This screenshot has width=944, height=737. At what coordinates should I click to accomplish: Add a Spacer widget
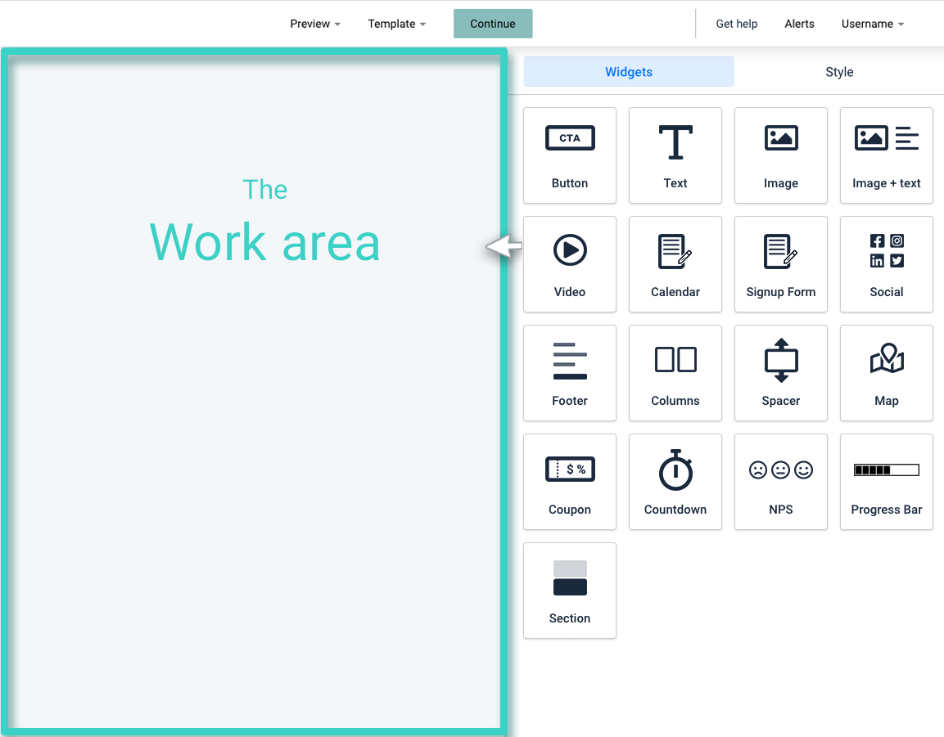click(781, 373)
